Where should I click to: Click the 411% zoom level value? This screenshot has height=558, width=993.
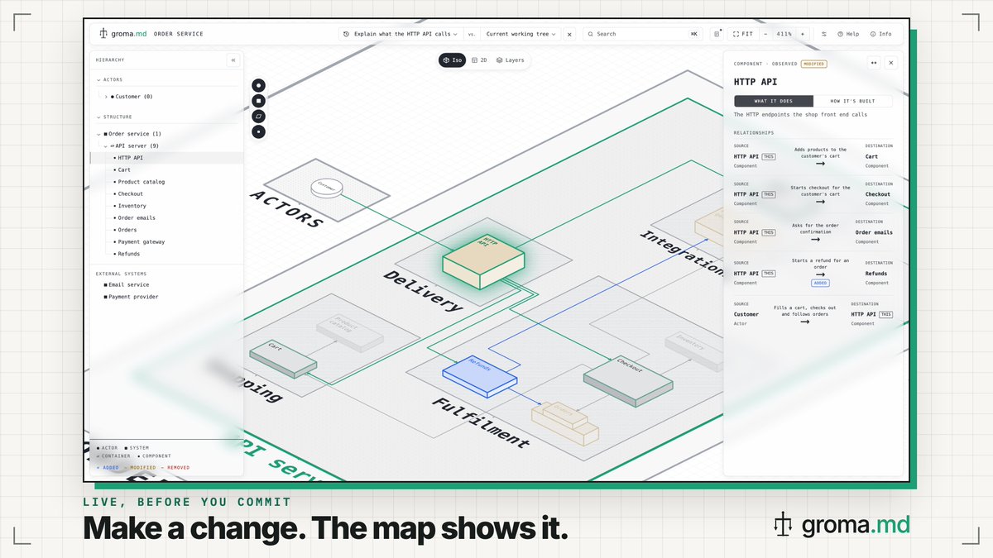[x=784, y=34]
